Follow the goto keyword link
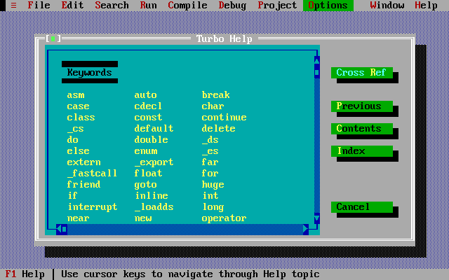 click(x=145, y=185)
